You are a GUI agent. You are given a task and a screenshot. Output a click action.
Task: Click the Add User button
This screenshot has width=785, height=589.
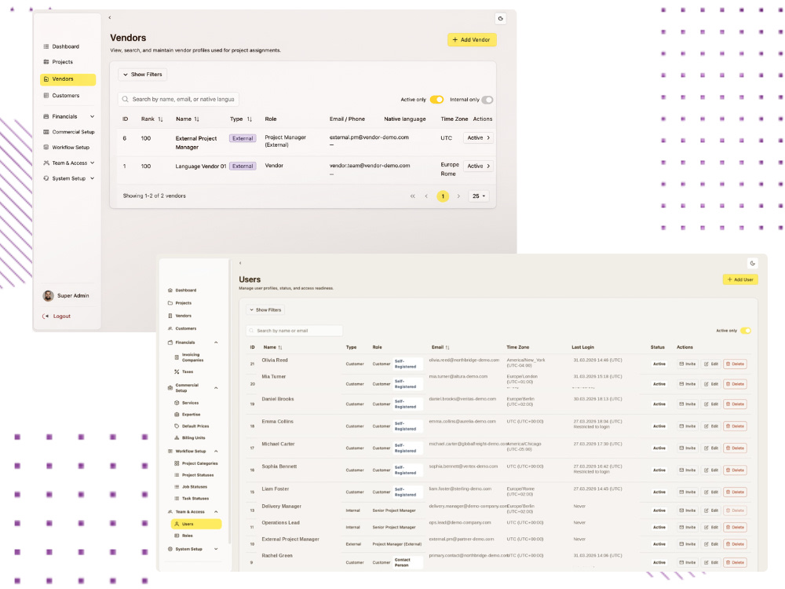point(740,280)
